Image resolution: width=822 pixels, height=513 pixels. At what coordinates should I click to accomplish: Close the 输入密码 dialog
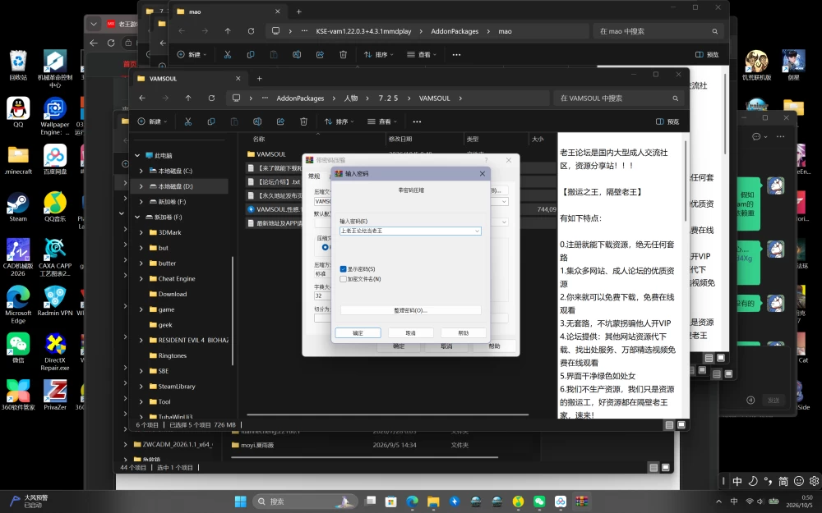pos(483,173)
